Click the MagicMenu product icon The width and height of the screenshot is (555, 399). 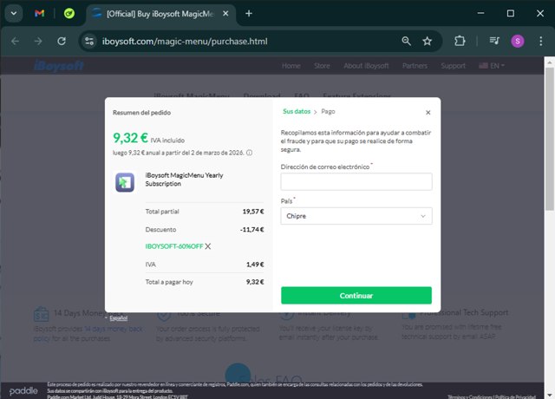point(125,182)
